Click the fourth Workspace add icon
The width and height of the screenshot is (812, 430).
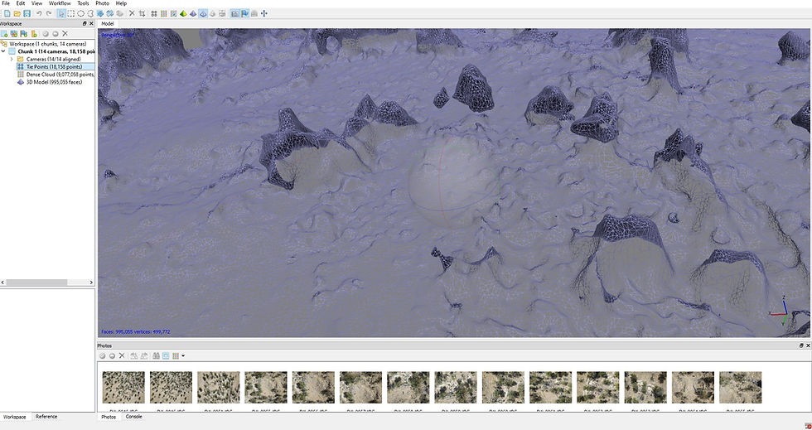tap(34, 34)
